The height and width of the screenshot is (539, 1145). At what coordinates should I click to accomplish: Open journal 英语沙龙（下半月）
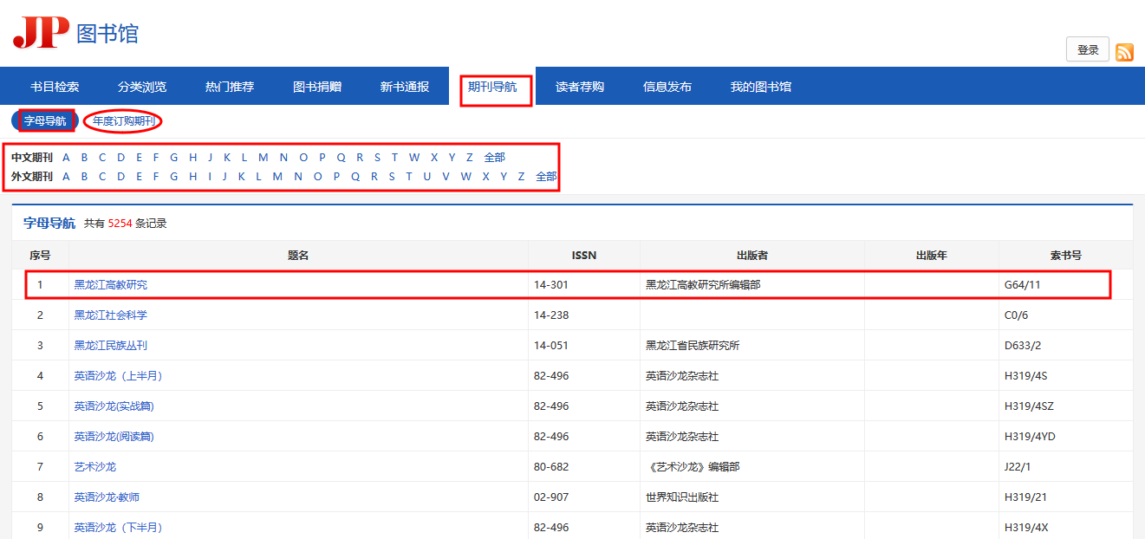tap(119, 528)
